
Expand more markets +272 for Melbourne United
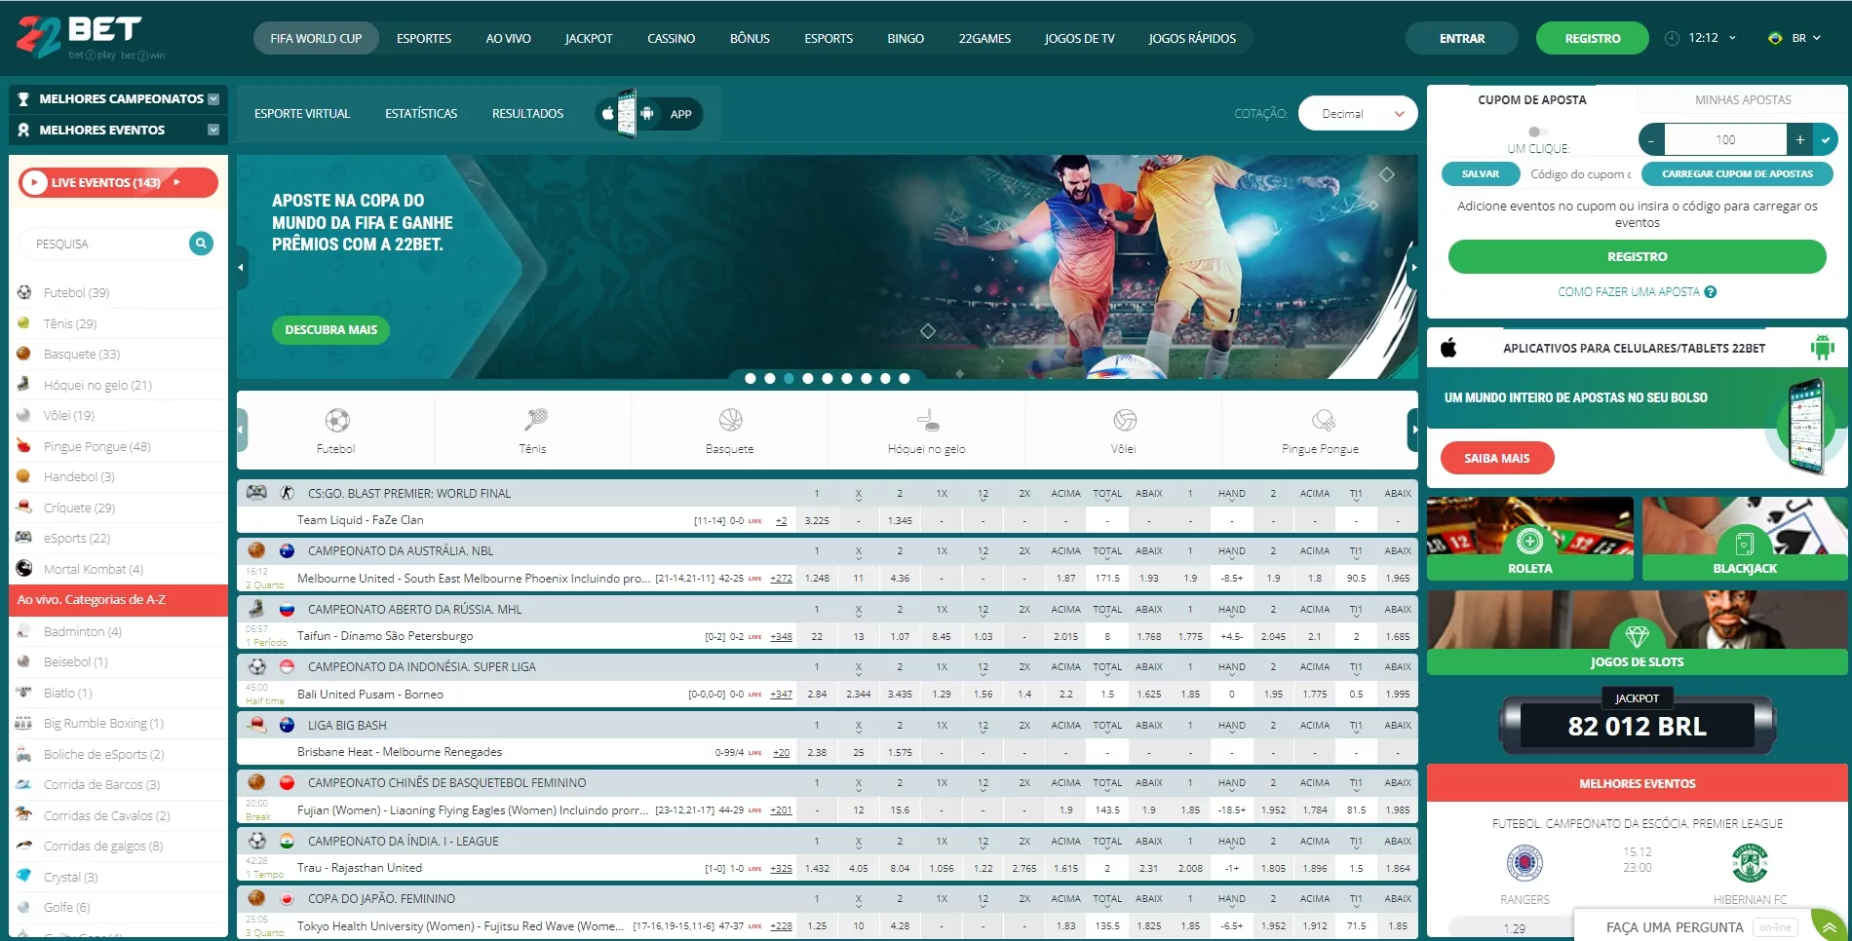pyautogui.click(x=781, y=579)
